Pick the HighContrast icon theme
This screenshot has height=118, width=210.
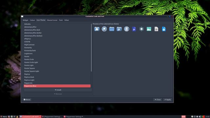point(57,45)
